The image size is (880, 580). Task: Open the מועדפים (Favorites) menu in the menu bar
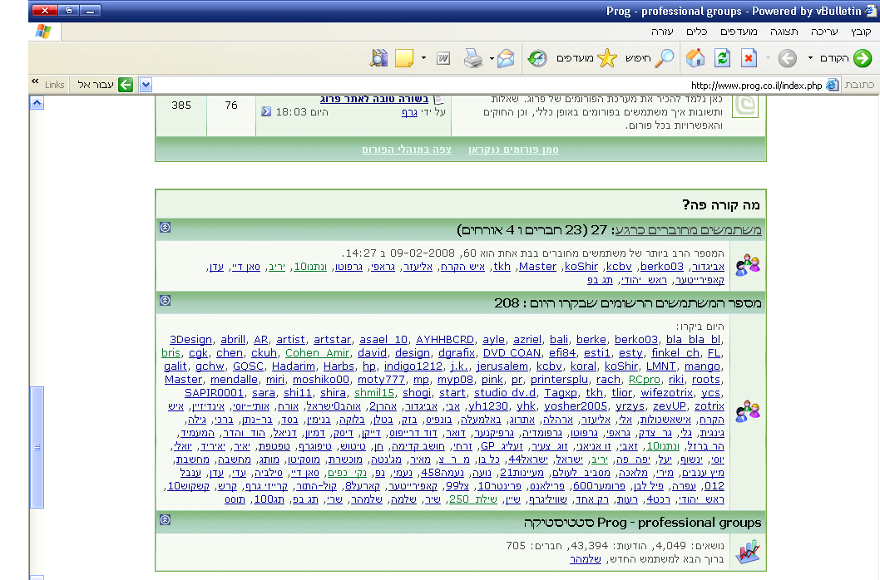tap(739, 32)
